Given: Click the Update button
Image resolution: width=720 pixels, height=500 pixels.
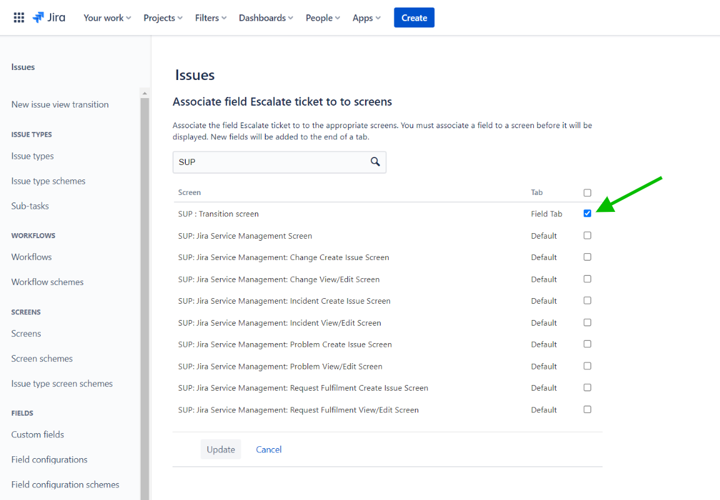Looking at the screenshot, I should [221, 449].
